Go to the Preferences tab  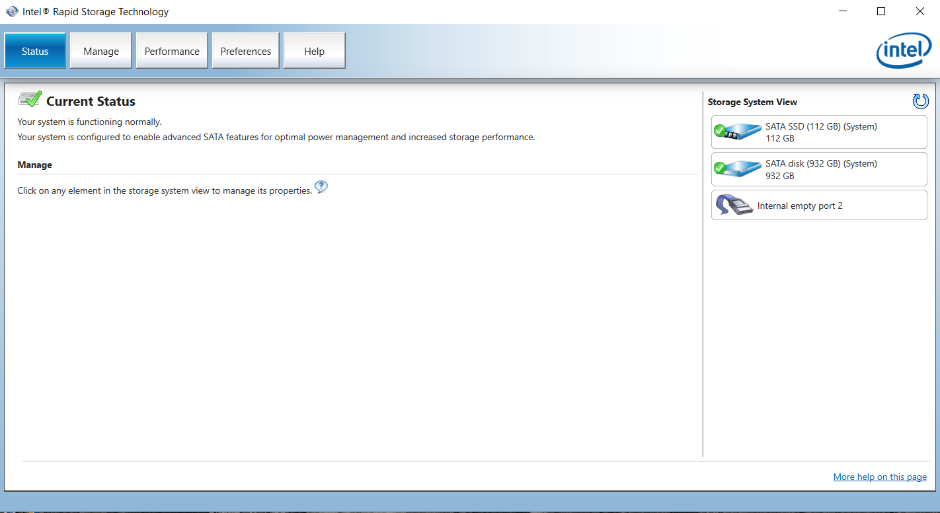(x=246, y=51)
